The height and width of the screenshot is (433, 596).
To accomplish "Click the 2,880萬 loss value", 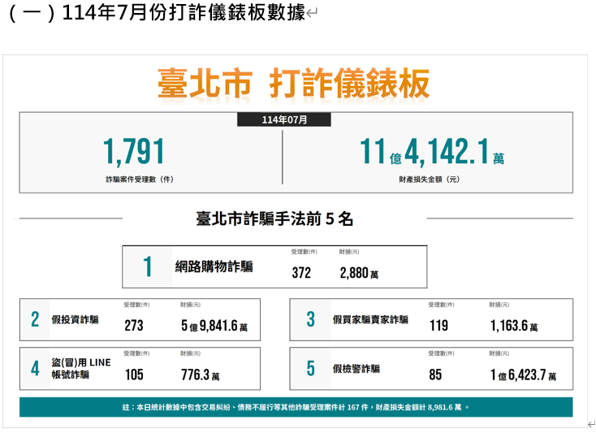I will coord(359,274).
